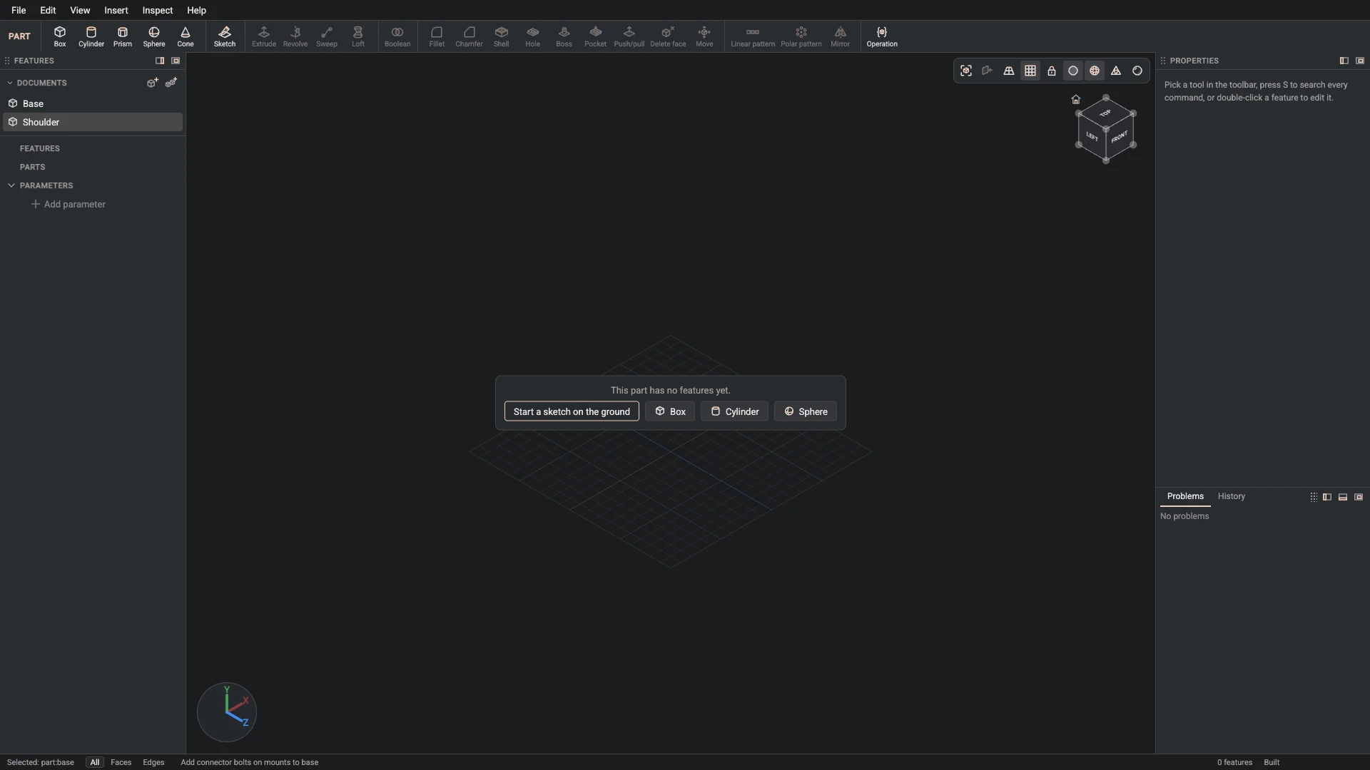Click the fit-view icon in viewport toolbar
The width and height of the screenshot is (1370, 770).
[x=966, y=71]
